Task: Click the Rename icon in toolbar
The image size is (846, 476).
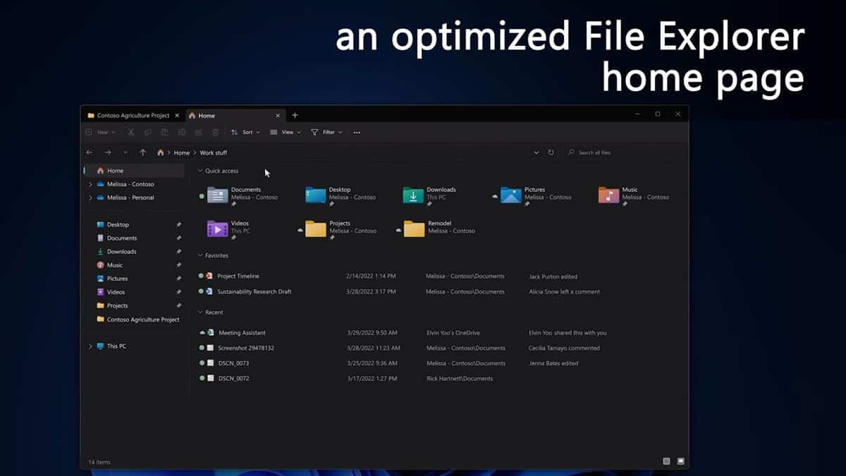Action: [181, 132]
